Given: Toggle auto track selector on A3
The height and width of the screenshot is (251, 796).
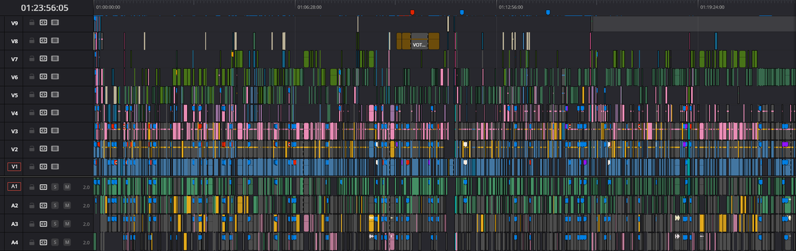Looking at the screenshot, I should pos(43,225).
